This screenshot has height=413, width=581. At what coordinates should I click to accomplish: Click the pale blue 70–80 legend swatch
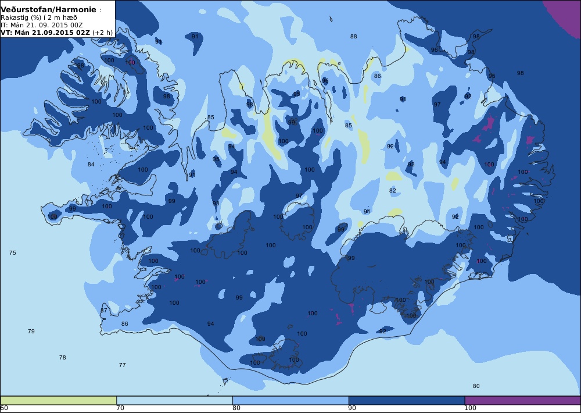tap(174, 400)
